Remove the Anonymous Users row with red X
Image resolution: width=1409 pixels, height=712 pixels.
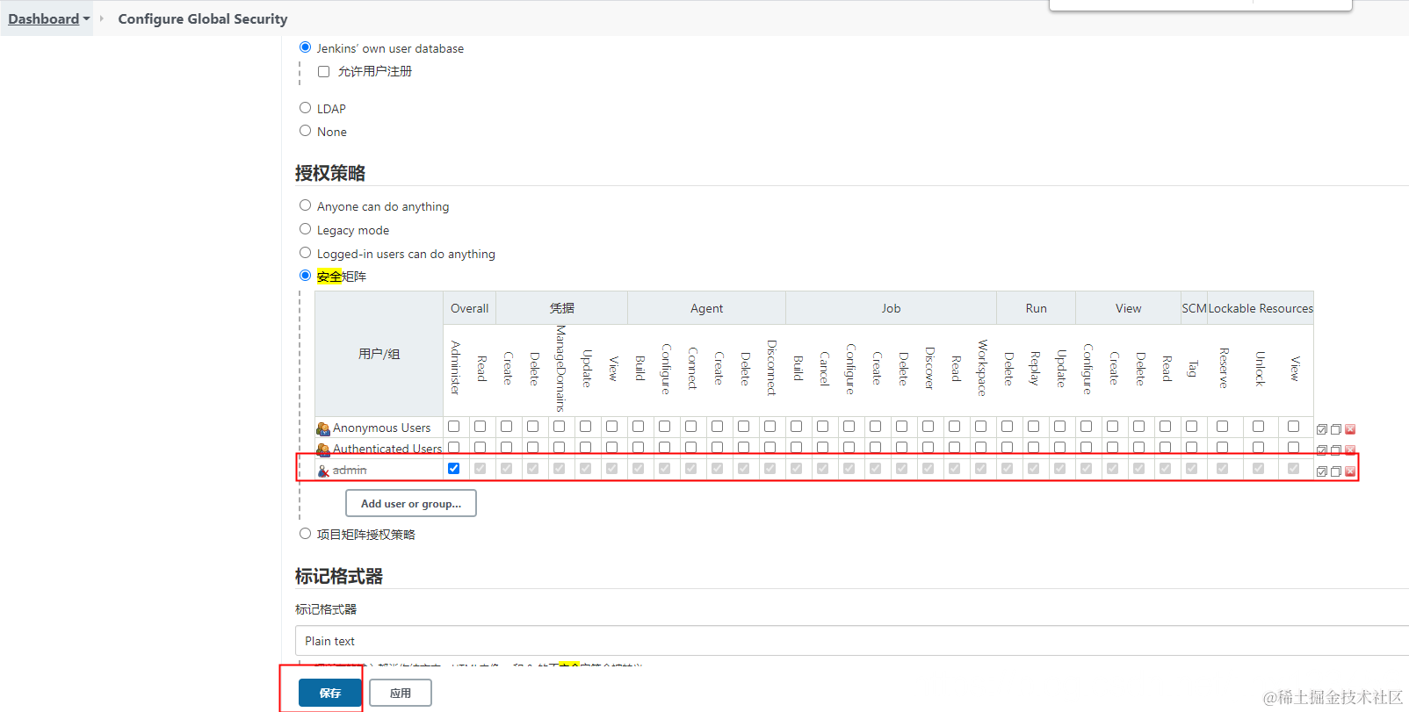(x=1350, y=429)
